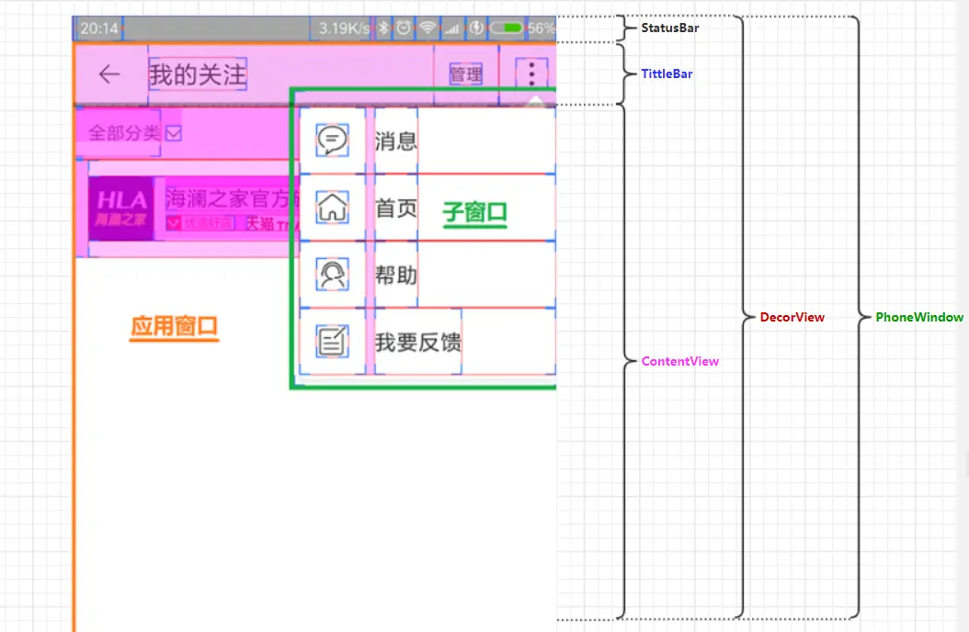Click the ContentView label
The width and height of the screenshot is (969, 632).
(679, 361)
